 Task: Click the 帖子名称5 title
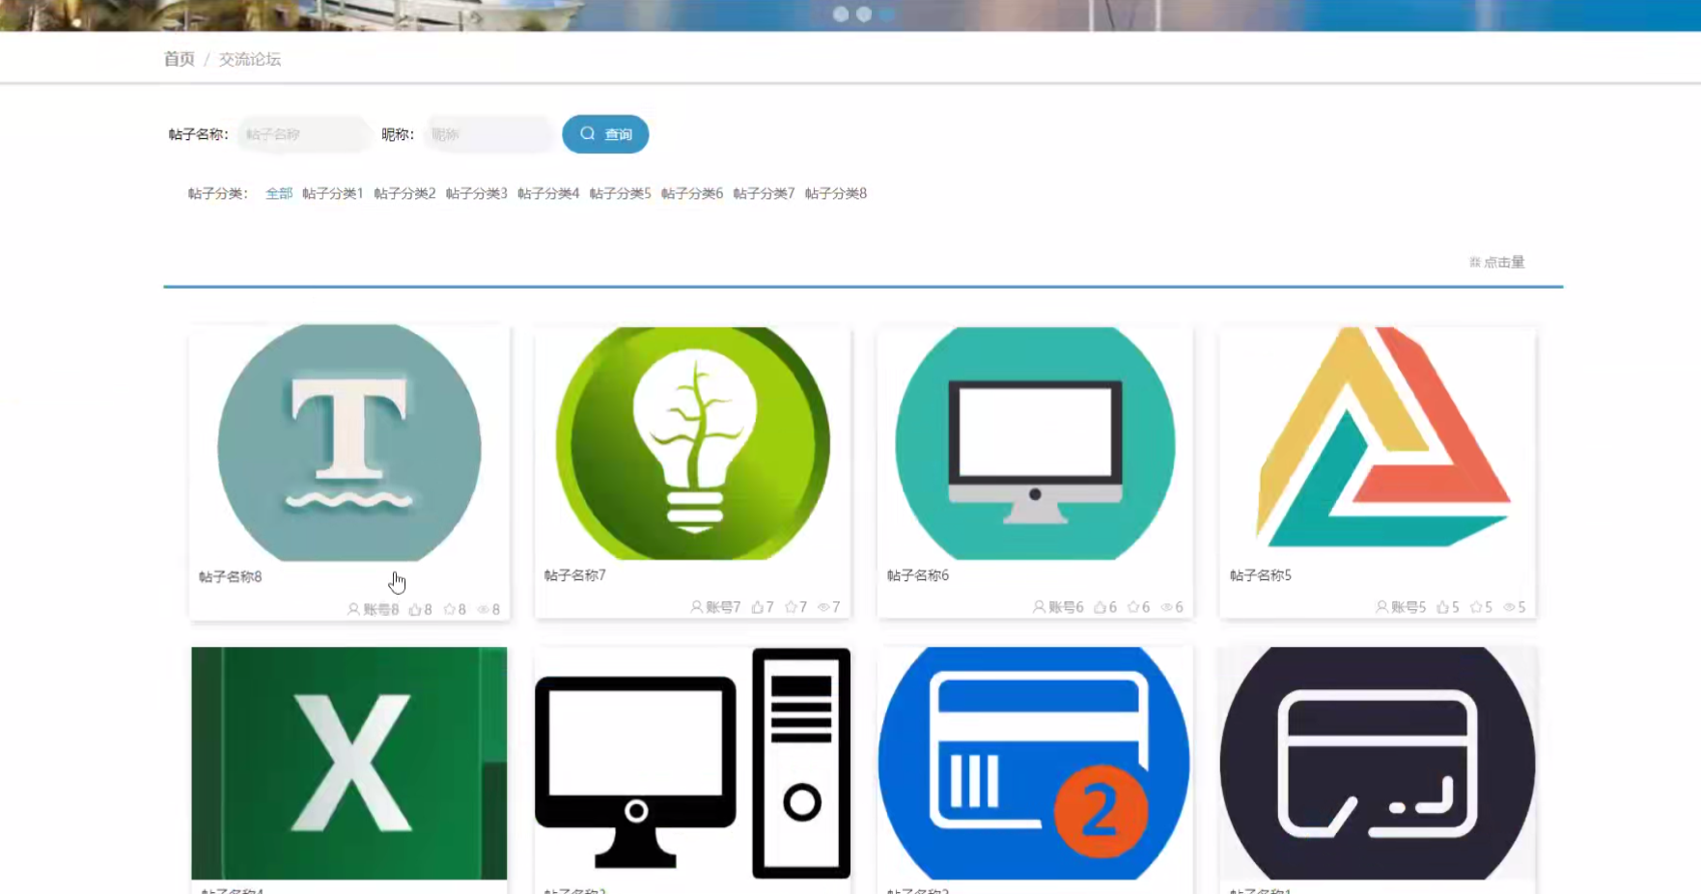(x=1260, y=574)
